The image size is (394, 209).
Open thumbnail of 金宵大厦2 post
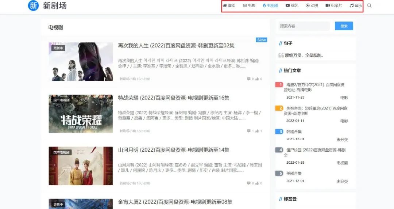click(x=81, y=204)
